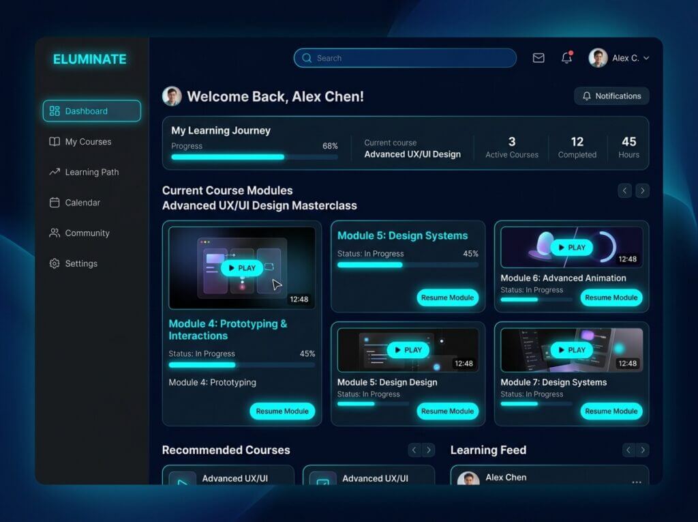Open the mail envelope icon
This screenshot has width=698, height=522.
pyautogui.click(x=538, y=58)
